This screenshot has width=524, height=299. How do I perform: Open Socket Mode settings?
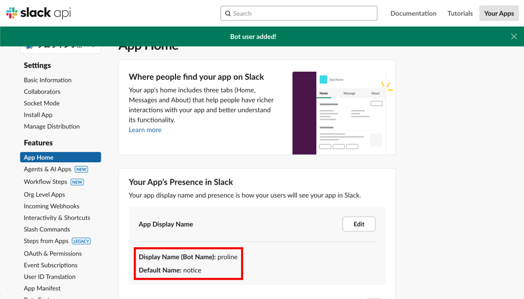[41, 103]
